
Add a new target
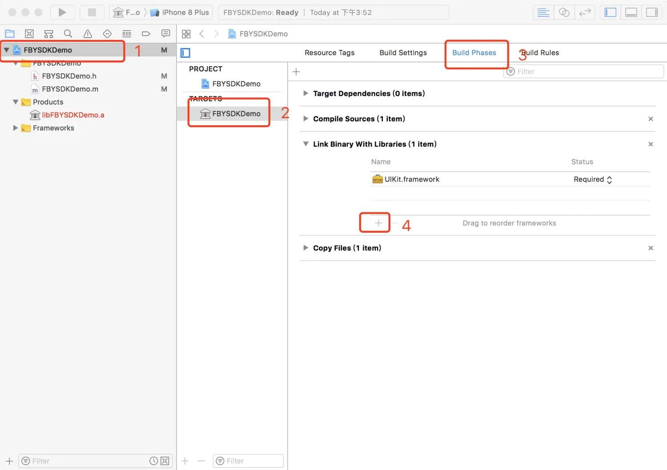[x=185, y=461]
